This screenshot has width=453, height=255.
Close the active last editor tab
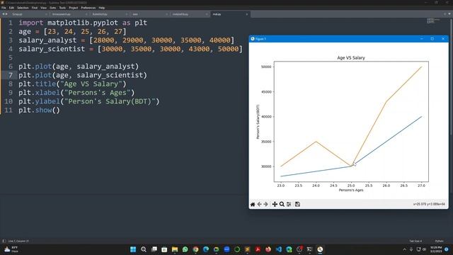(x=247, y=14)
